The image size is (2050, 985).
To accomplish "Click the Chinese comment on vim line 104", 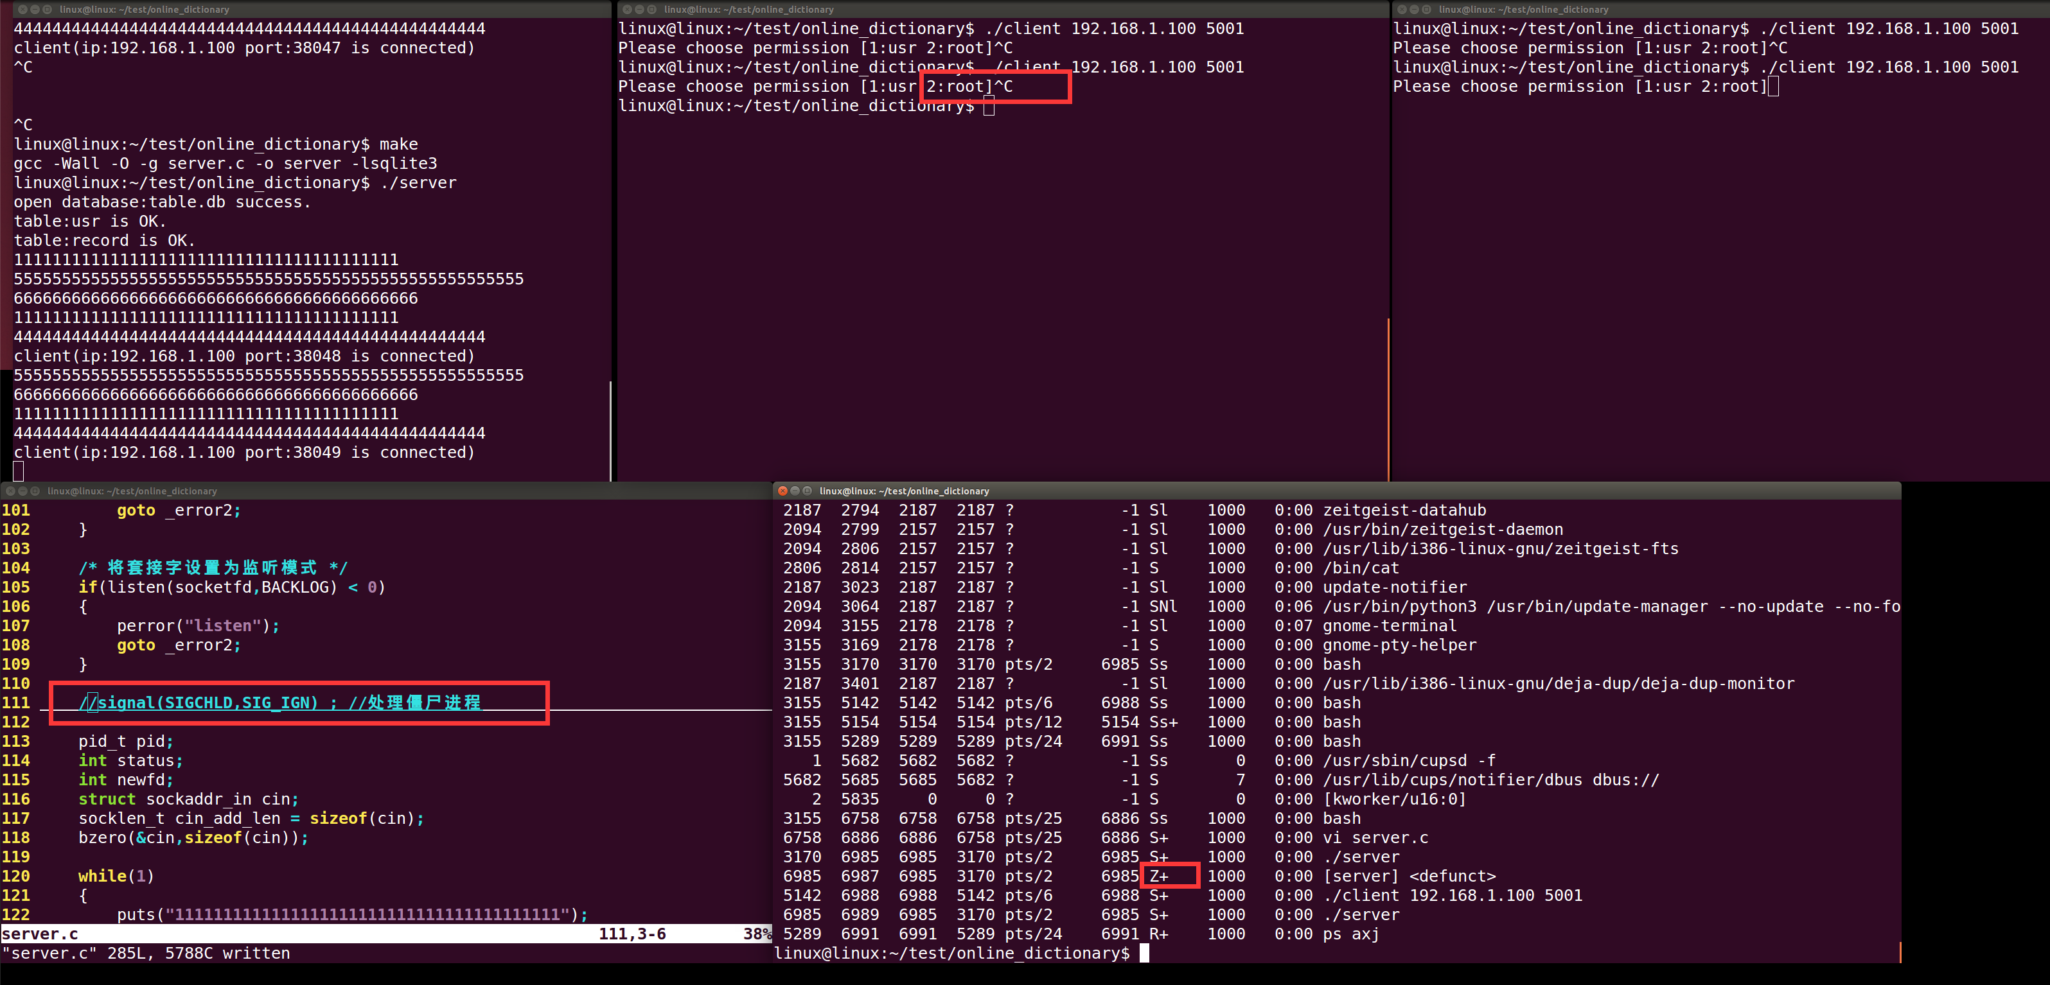I will pos(213,567).
